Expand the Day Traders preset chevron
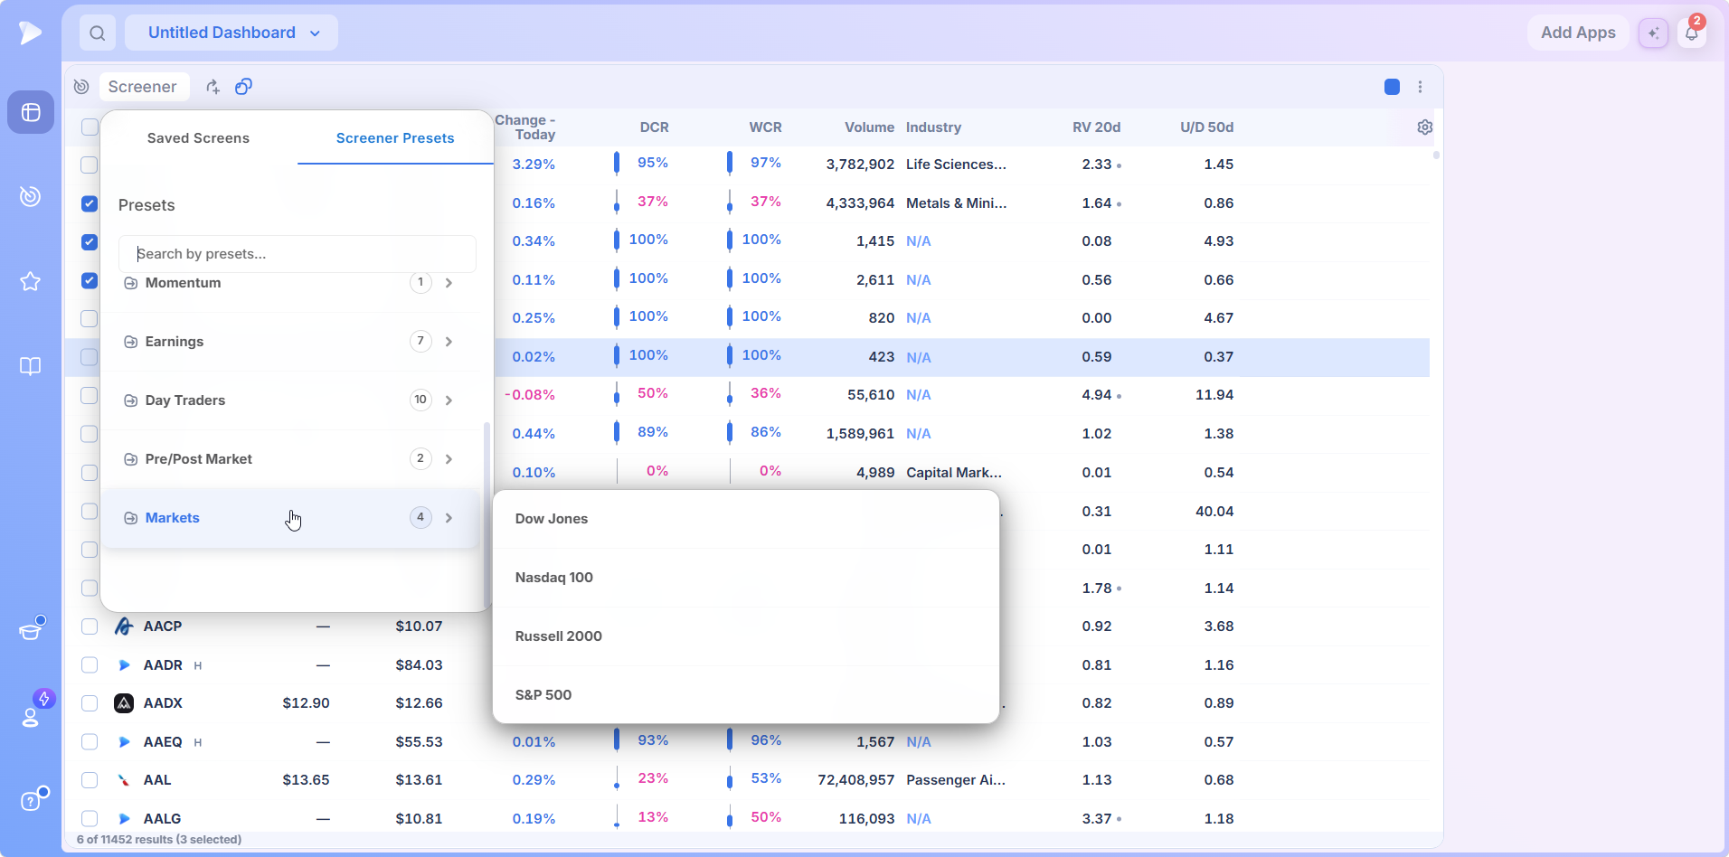 pos(449,400)
